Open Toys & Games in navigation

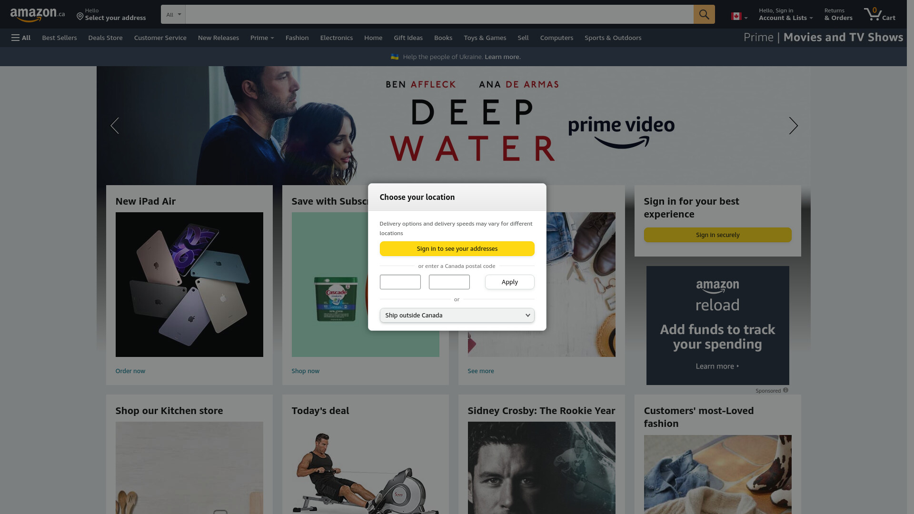485,38
